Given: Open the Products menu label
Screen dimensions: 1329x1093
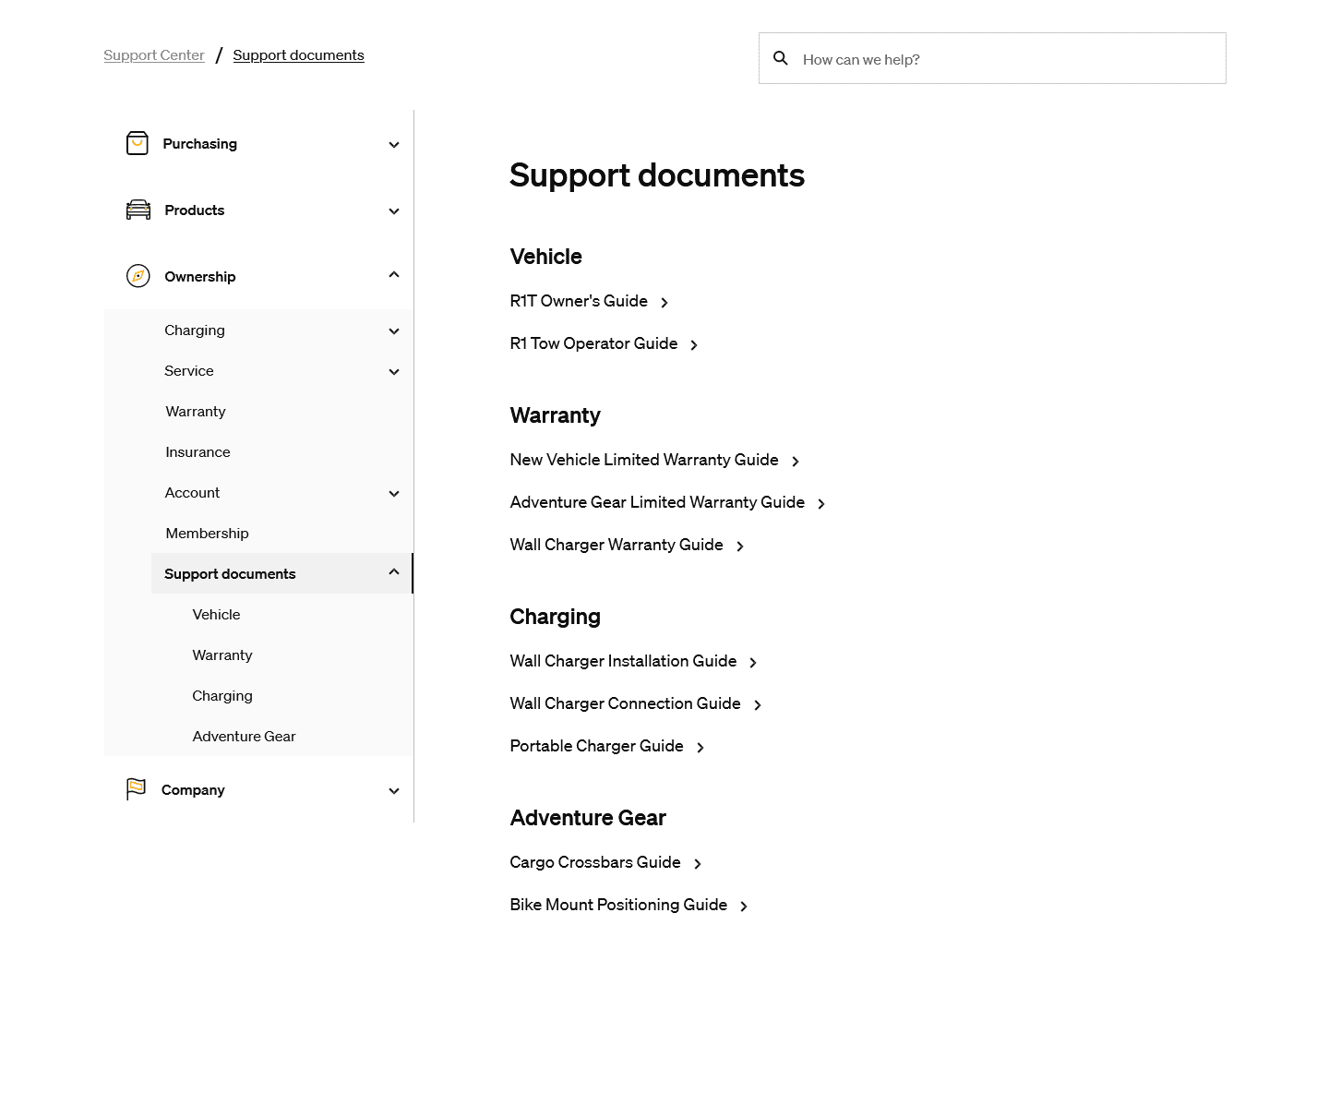Looking at the screenshot, I should pyautogui.click(x=194, y=210).
